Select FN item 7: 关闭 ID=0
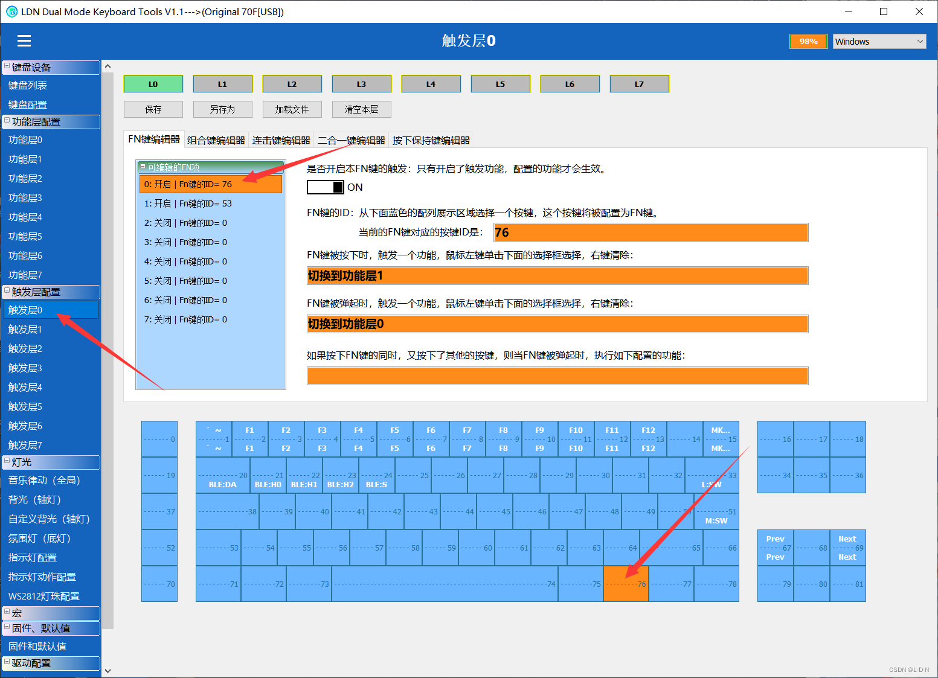The width and height of the screenshot is (938, 678). coord(211,319)
